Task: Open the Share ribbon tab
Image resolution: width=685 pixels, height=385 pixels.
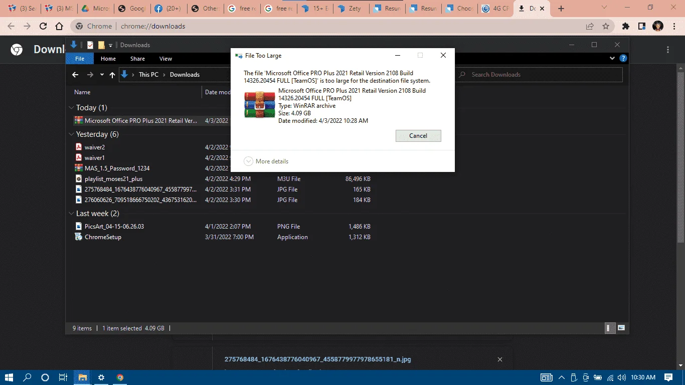Action: point(137,59)
